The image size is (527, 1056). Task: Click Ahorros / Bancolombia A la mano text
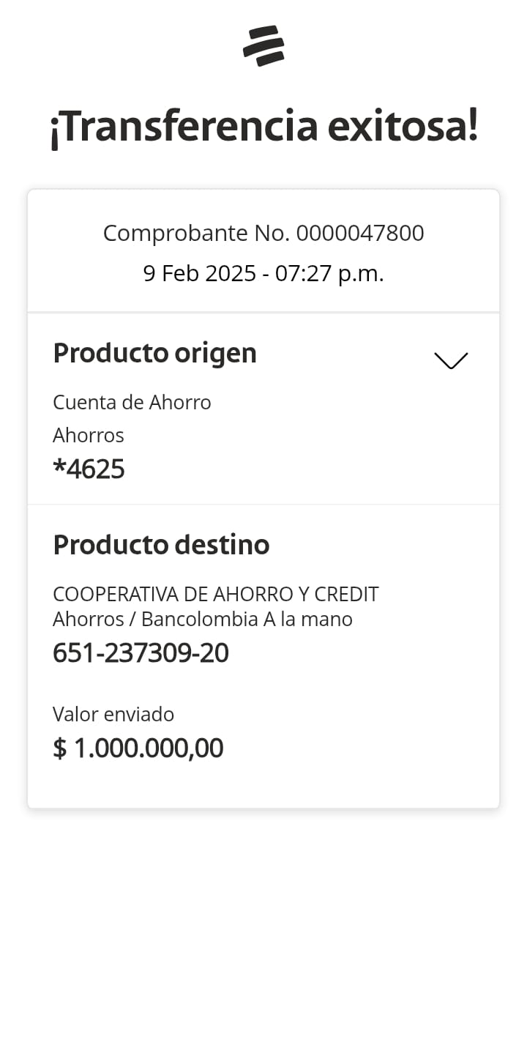click(203, 620)
